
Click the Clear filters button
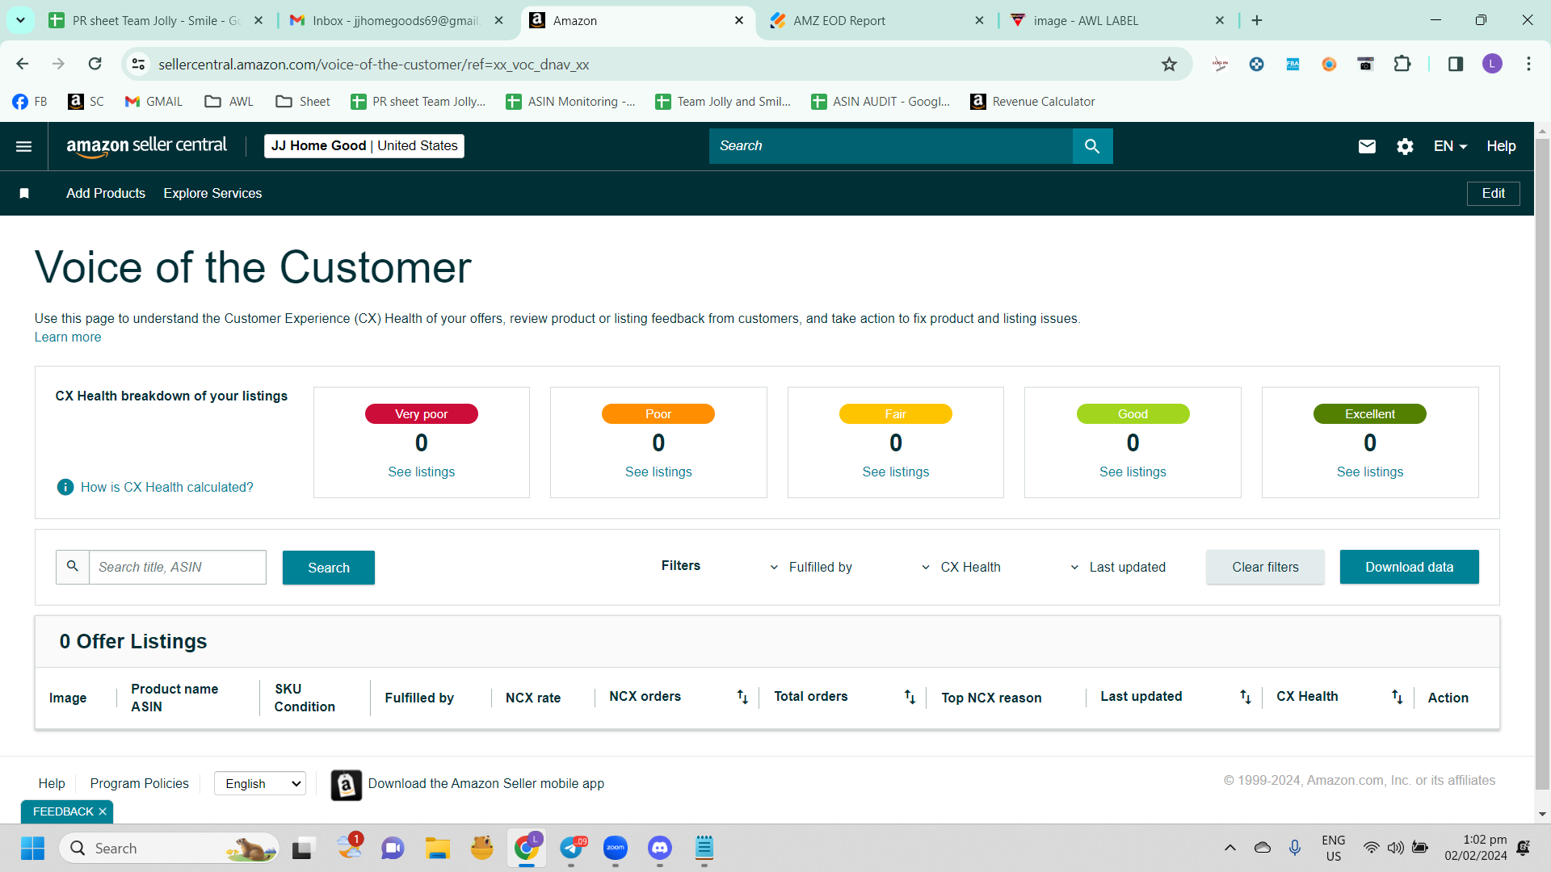pos(1265,567)
